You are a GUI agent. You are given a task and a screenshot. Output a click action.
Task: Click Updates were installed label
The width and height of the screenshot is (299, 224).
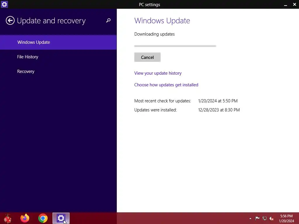coord(155,110)
